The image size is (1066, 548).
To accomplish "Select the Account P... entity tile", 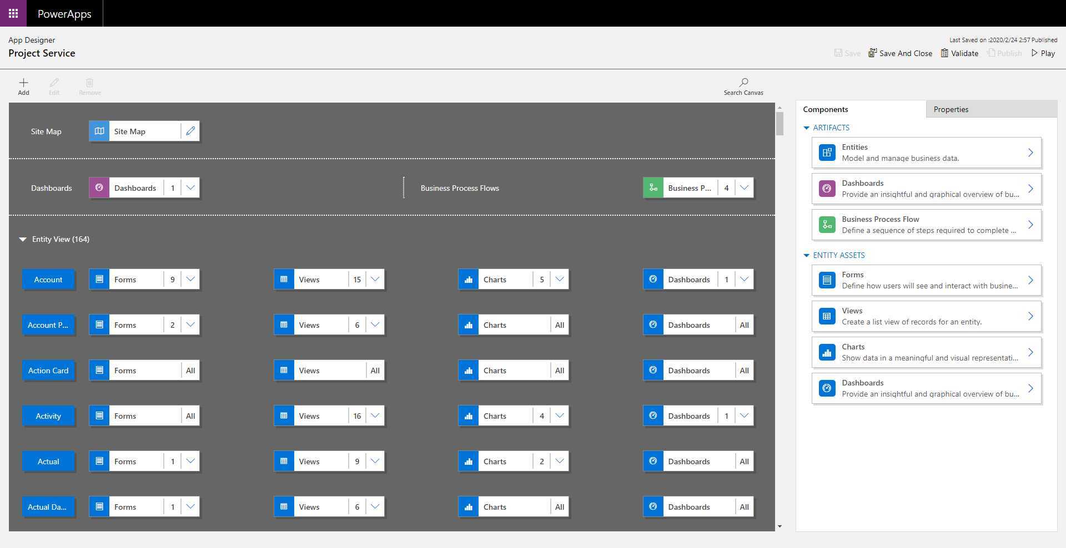I will pos(48,325).
